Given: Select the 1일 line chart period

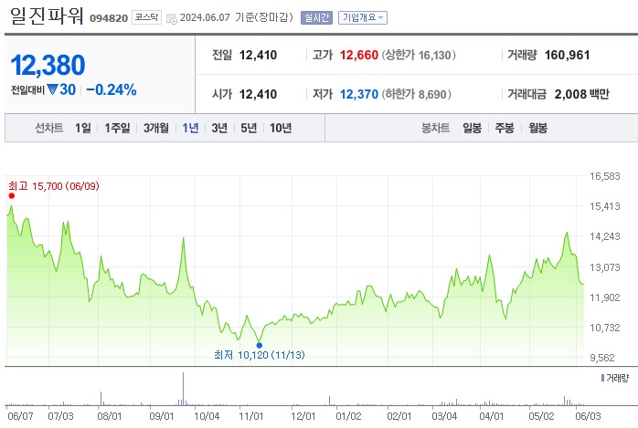Looking at the screenshot, I should pyautogui.click(x=83, y=128).
